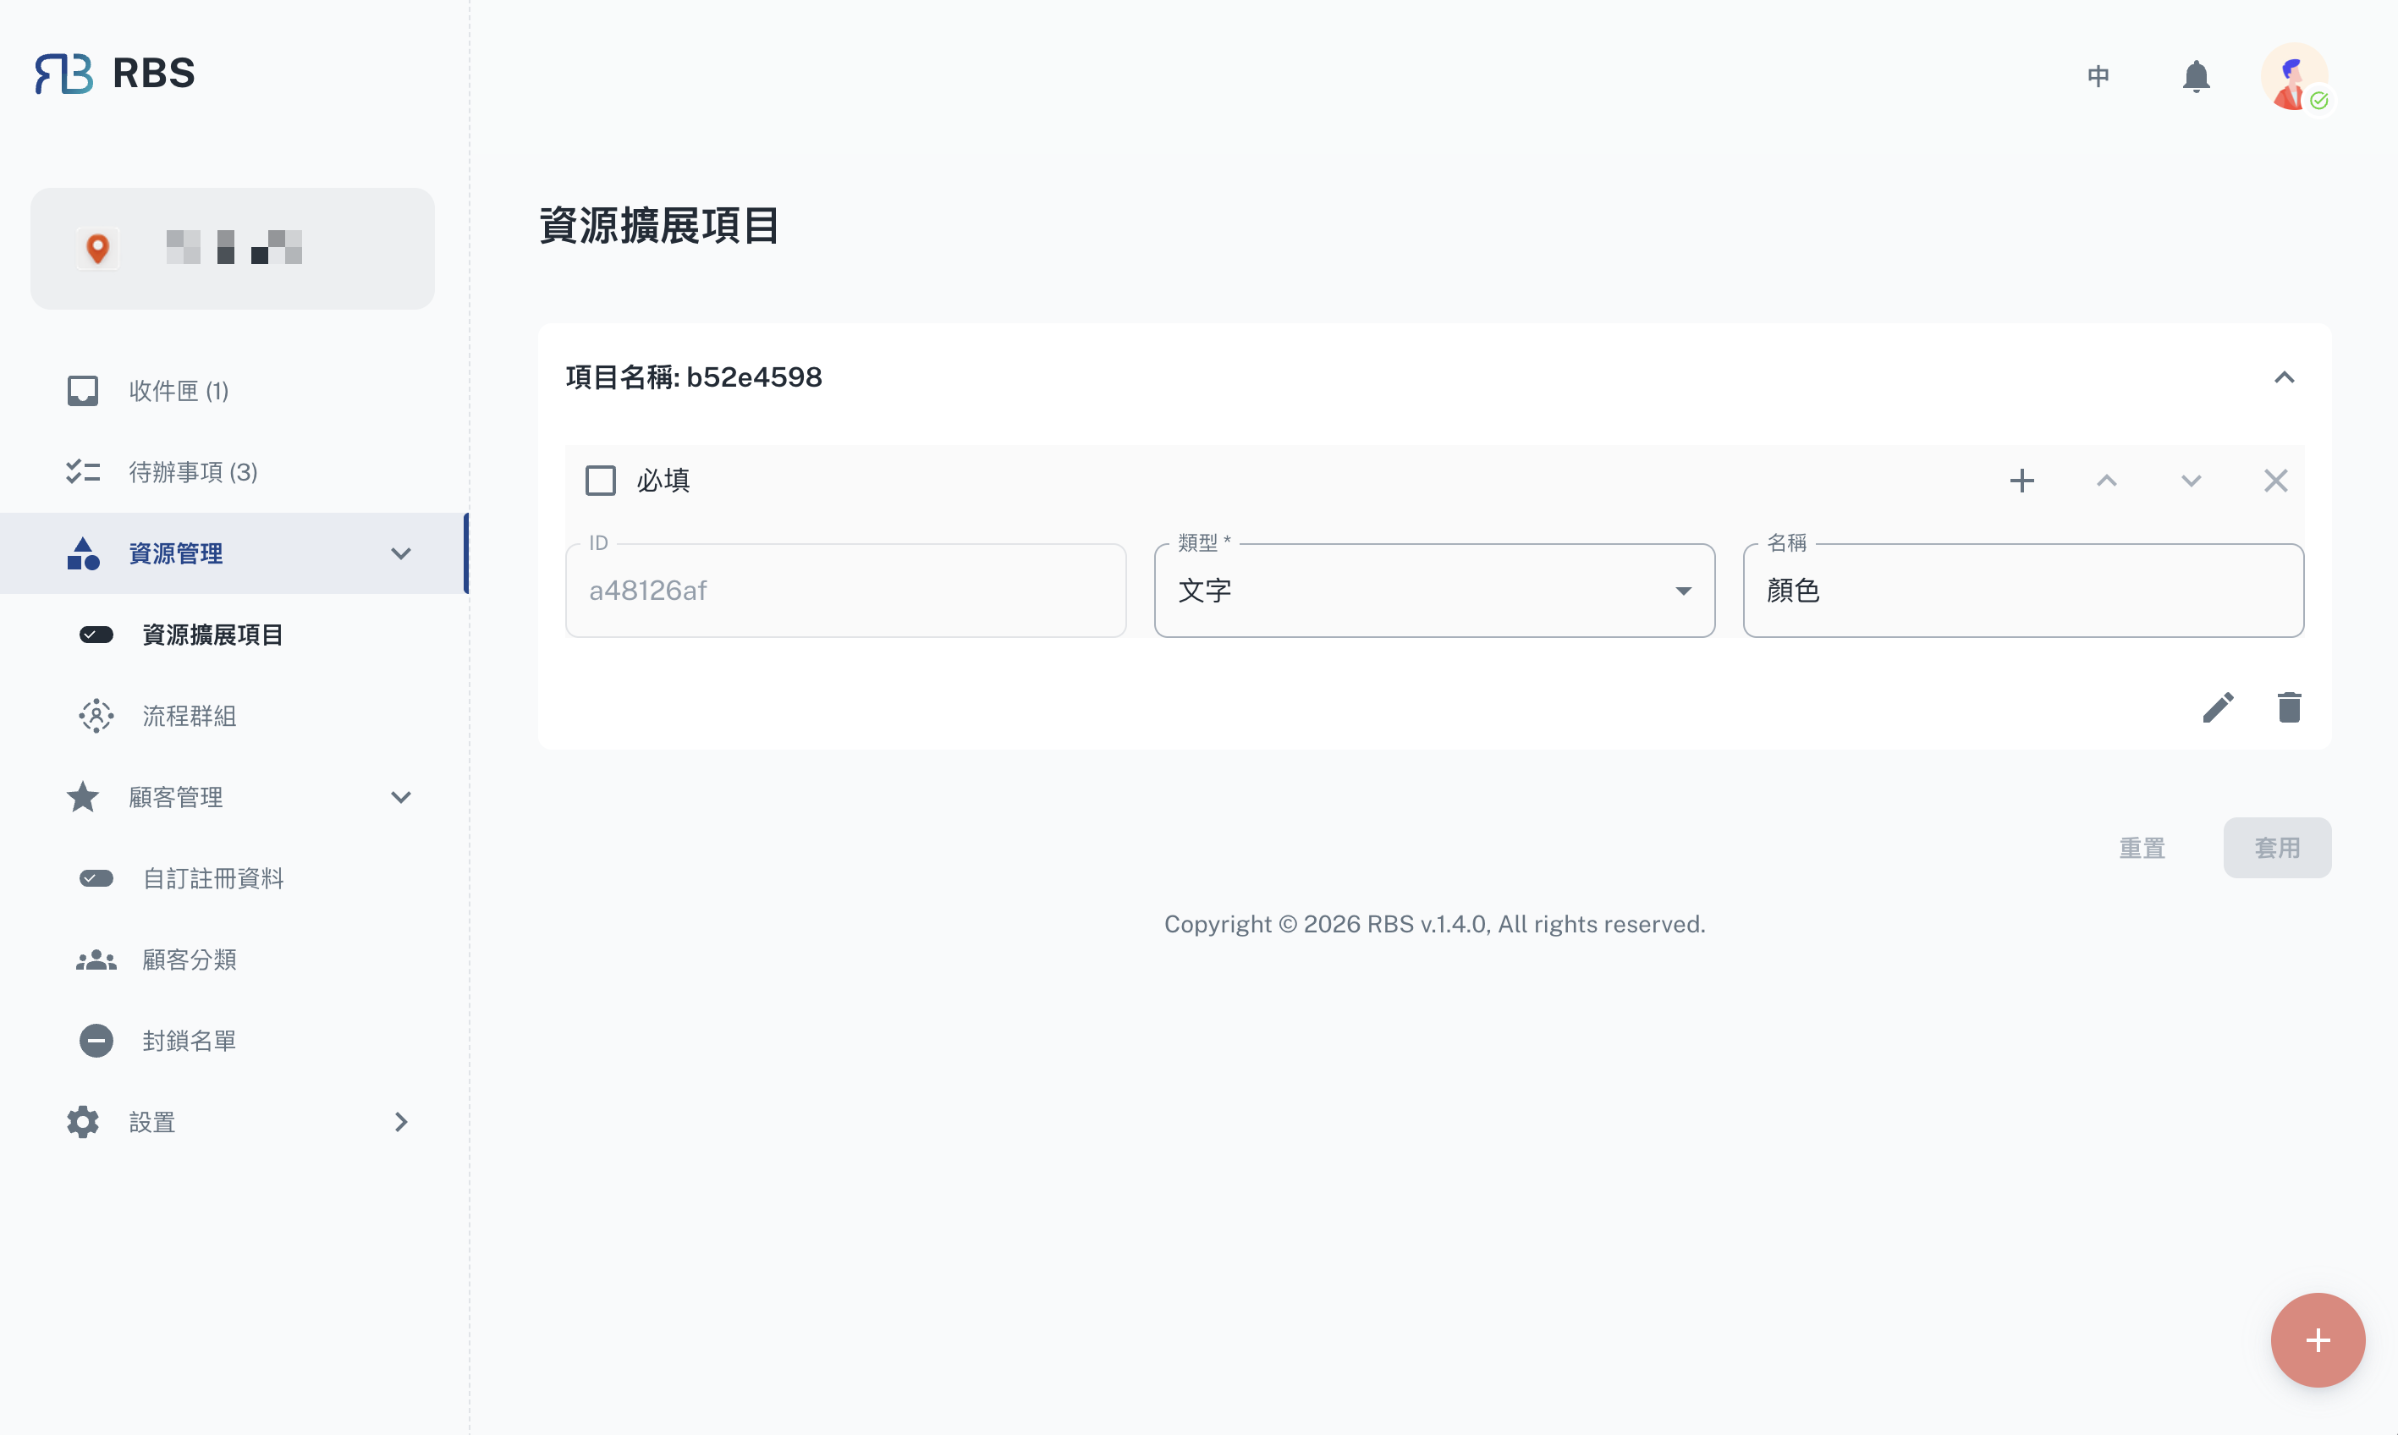Click the 重置 reset button
The width and height of the screenshot is (2398, 1435).
click(2142, 848)
